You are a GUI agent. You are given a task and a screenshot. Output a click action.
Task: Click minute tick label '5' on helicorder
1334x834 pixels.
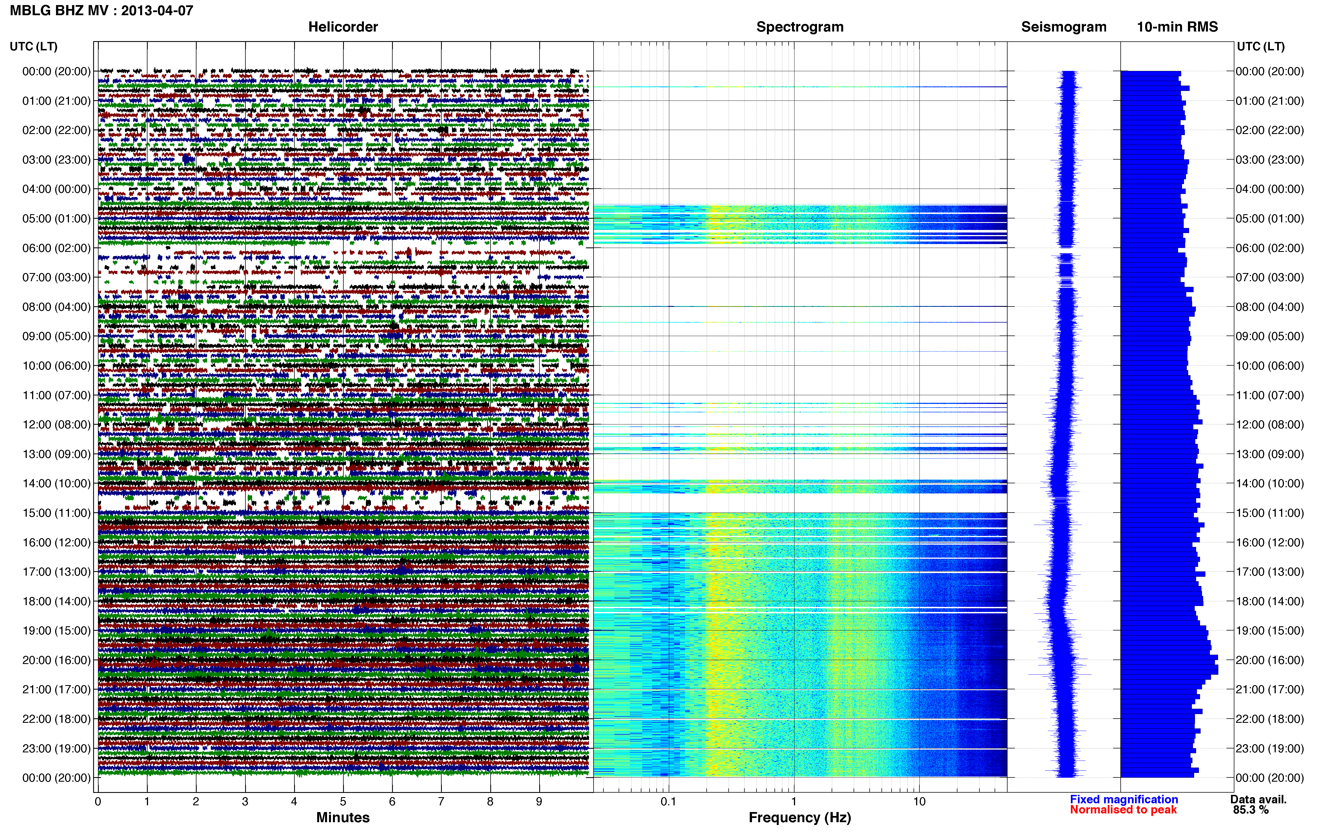(x=343, y=801)
